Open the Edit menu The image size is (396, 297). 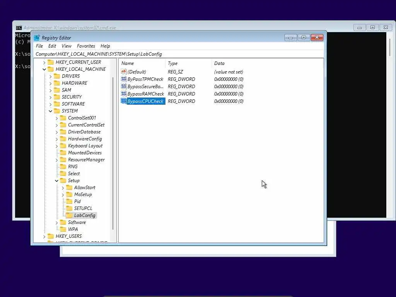[52, 46]
